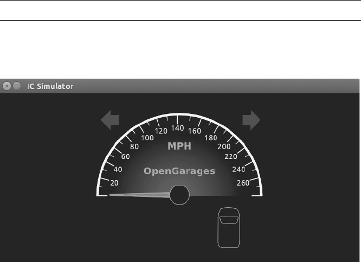Click the 180 mark on the speedometer
The height and width of the screenshot is (262, 361).
point(211,138)
